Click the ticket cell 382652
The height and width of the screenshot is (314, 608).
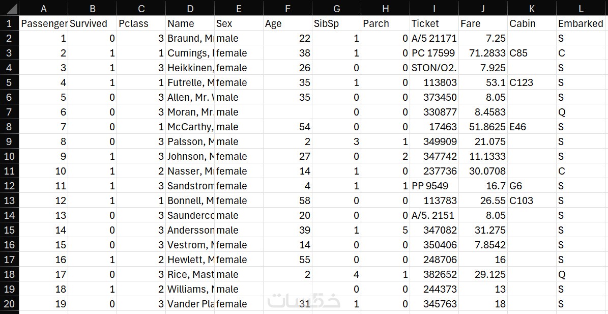click(x=434, y=274)
